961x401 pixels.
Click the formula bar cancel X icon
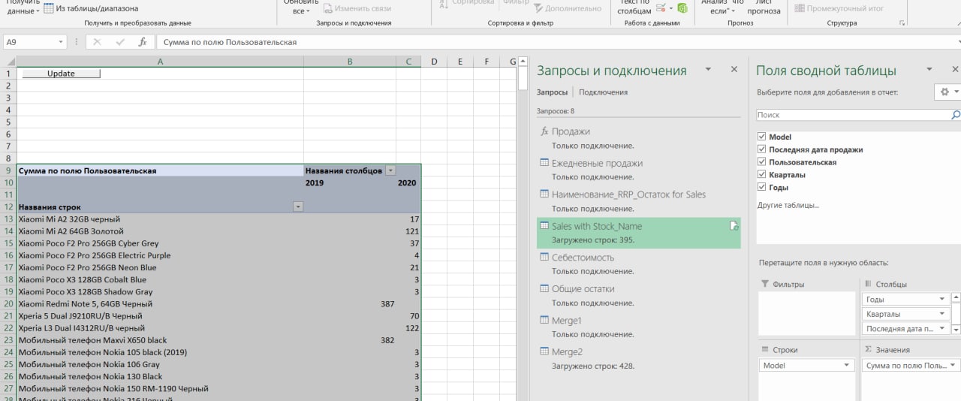pyautogui.click(x=97, y=42)
